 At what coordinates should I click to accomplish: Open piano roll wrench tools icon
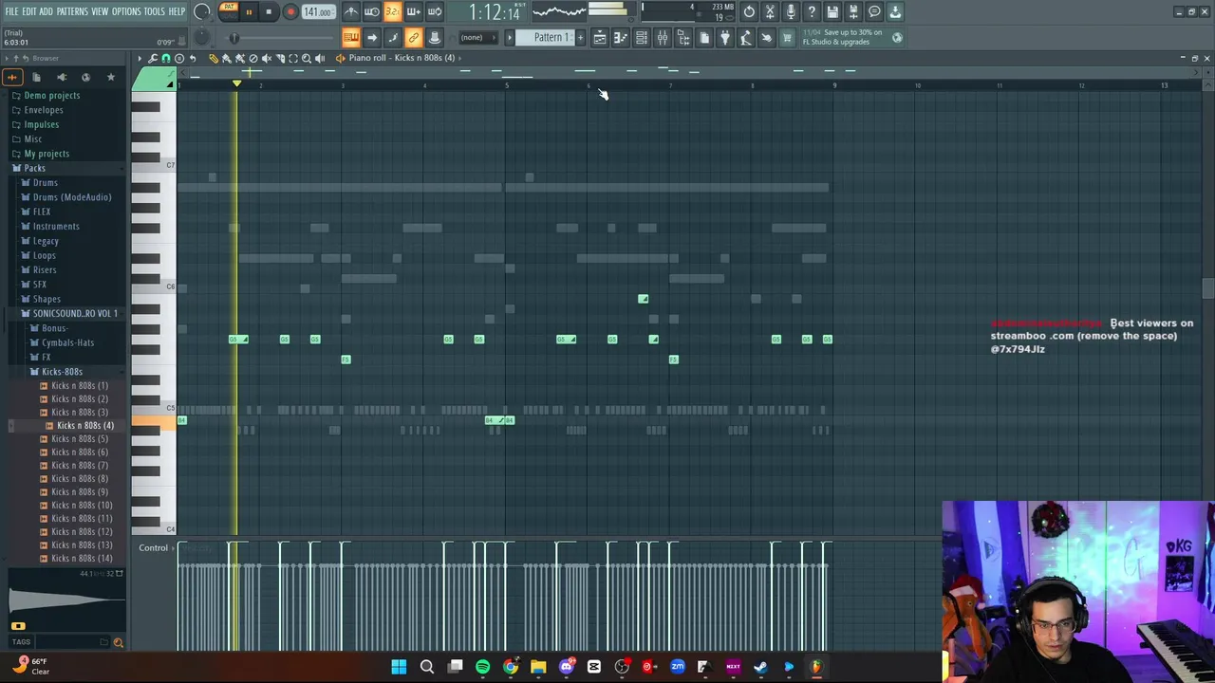click(x=153, y=58)
